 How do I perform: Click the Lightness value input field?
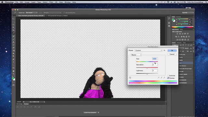tap(155, 71)
